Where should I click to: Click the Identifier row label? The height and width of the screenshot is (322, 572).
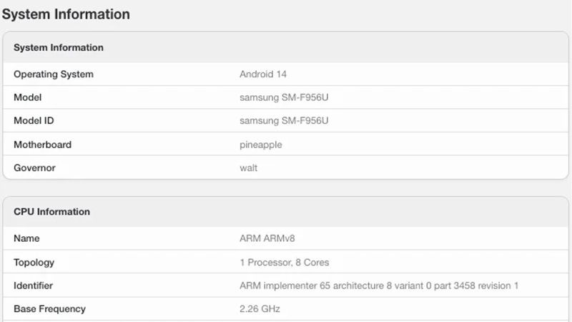pyautogui.click(x=34, y=286)
